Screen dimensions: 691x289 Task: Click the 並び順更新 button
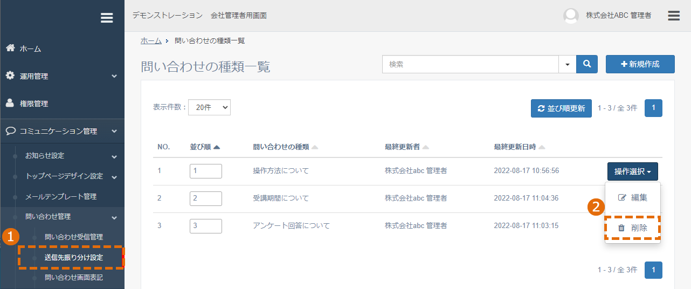[x=561, y=108]
